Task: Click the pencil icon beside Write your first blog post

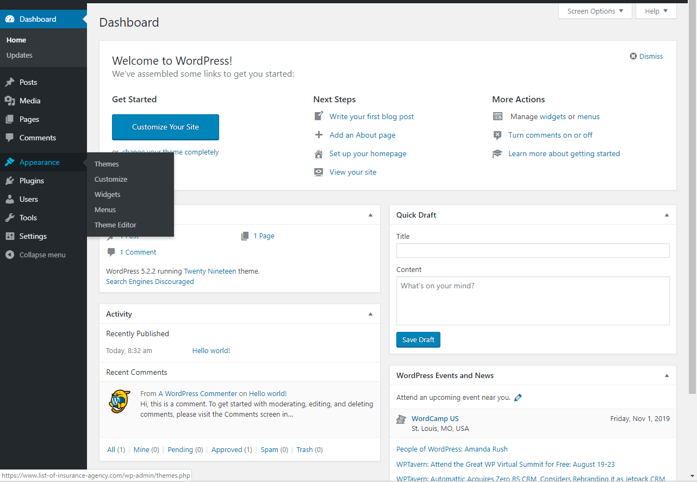Action: tap(319, 116)
